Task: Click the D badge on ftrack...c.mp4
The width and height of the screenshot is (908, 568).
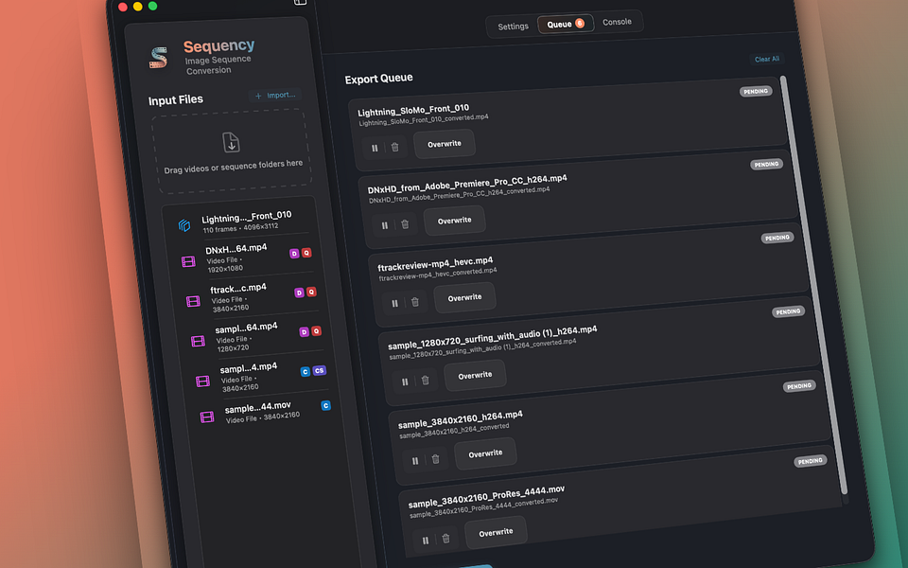Action: click(x=299, y=293)
